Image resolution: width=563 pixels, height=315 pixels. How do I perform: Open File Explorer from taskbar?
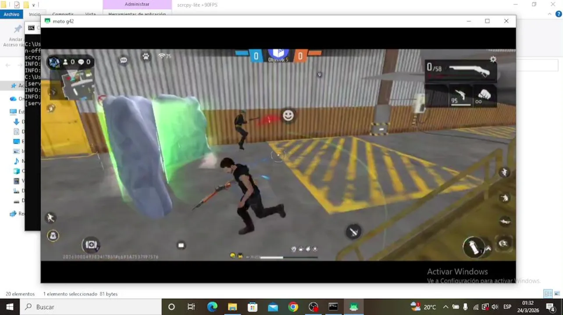point(232,307)
